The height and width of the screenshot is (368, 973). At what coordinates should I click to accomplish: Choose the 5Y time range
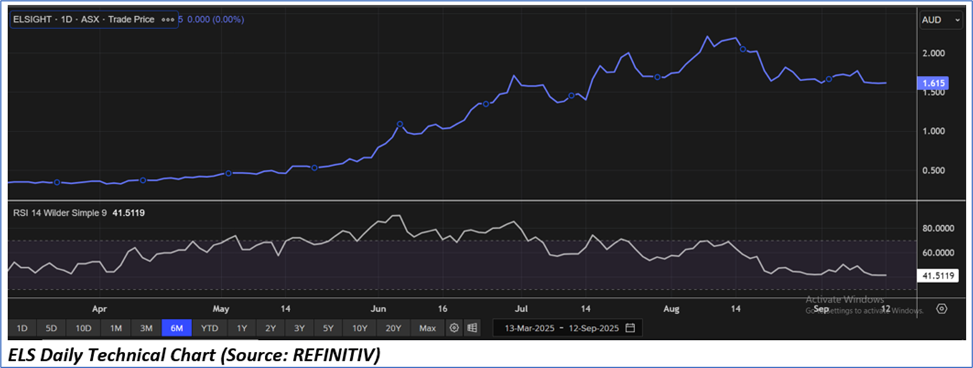[x=328, y=328]
